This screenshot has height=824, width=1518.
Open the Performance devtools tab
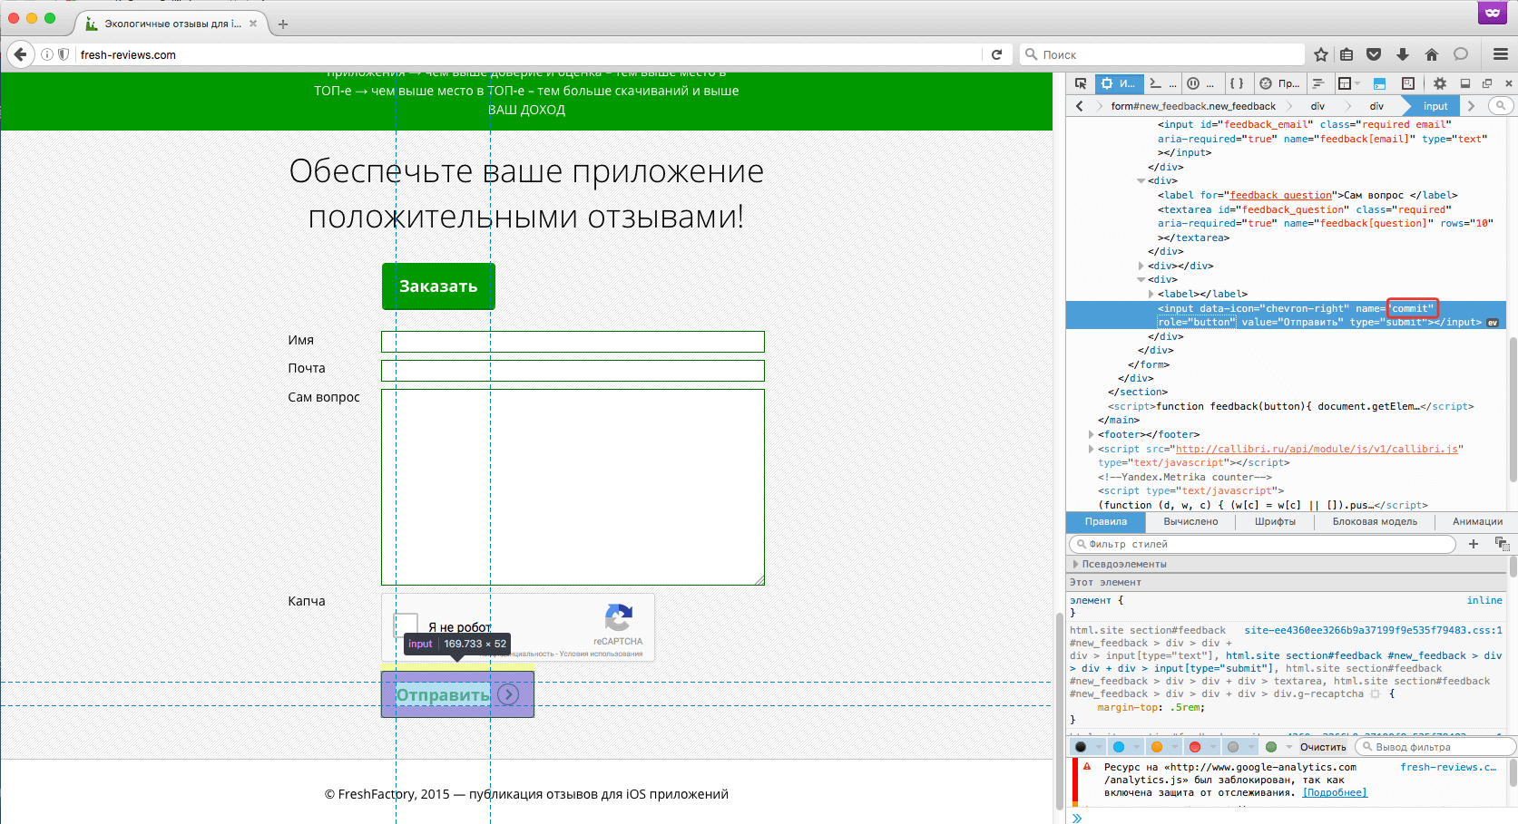point(1279,83)
